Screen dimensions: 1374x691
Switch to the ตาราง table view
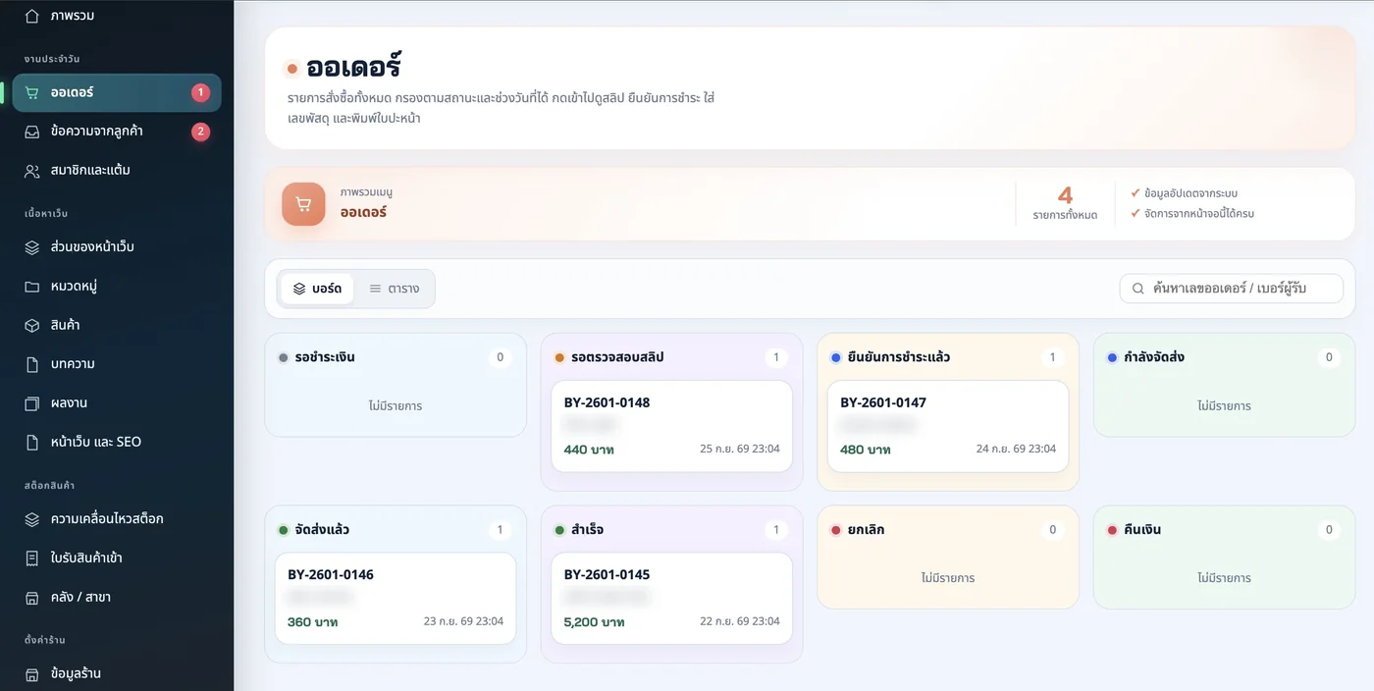pos(394,289)
